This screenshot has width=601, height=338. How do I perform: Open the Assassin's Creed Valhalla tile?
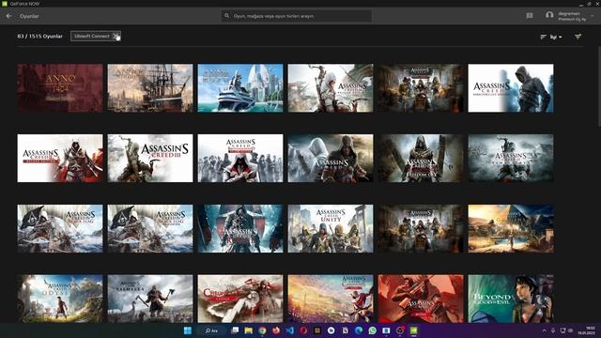click(x=150, y=299)
